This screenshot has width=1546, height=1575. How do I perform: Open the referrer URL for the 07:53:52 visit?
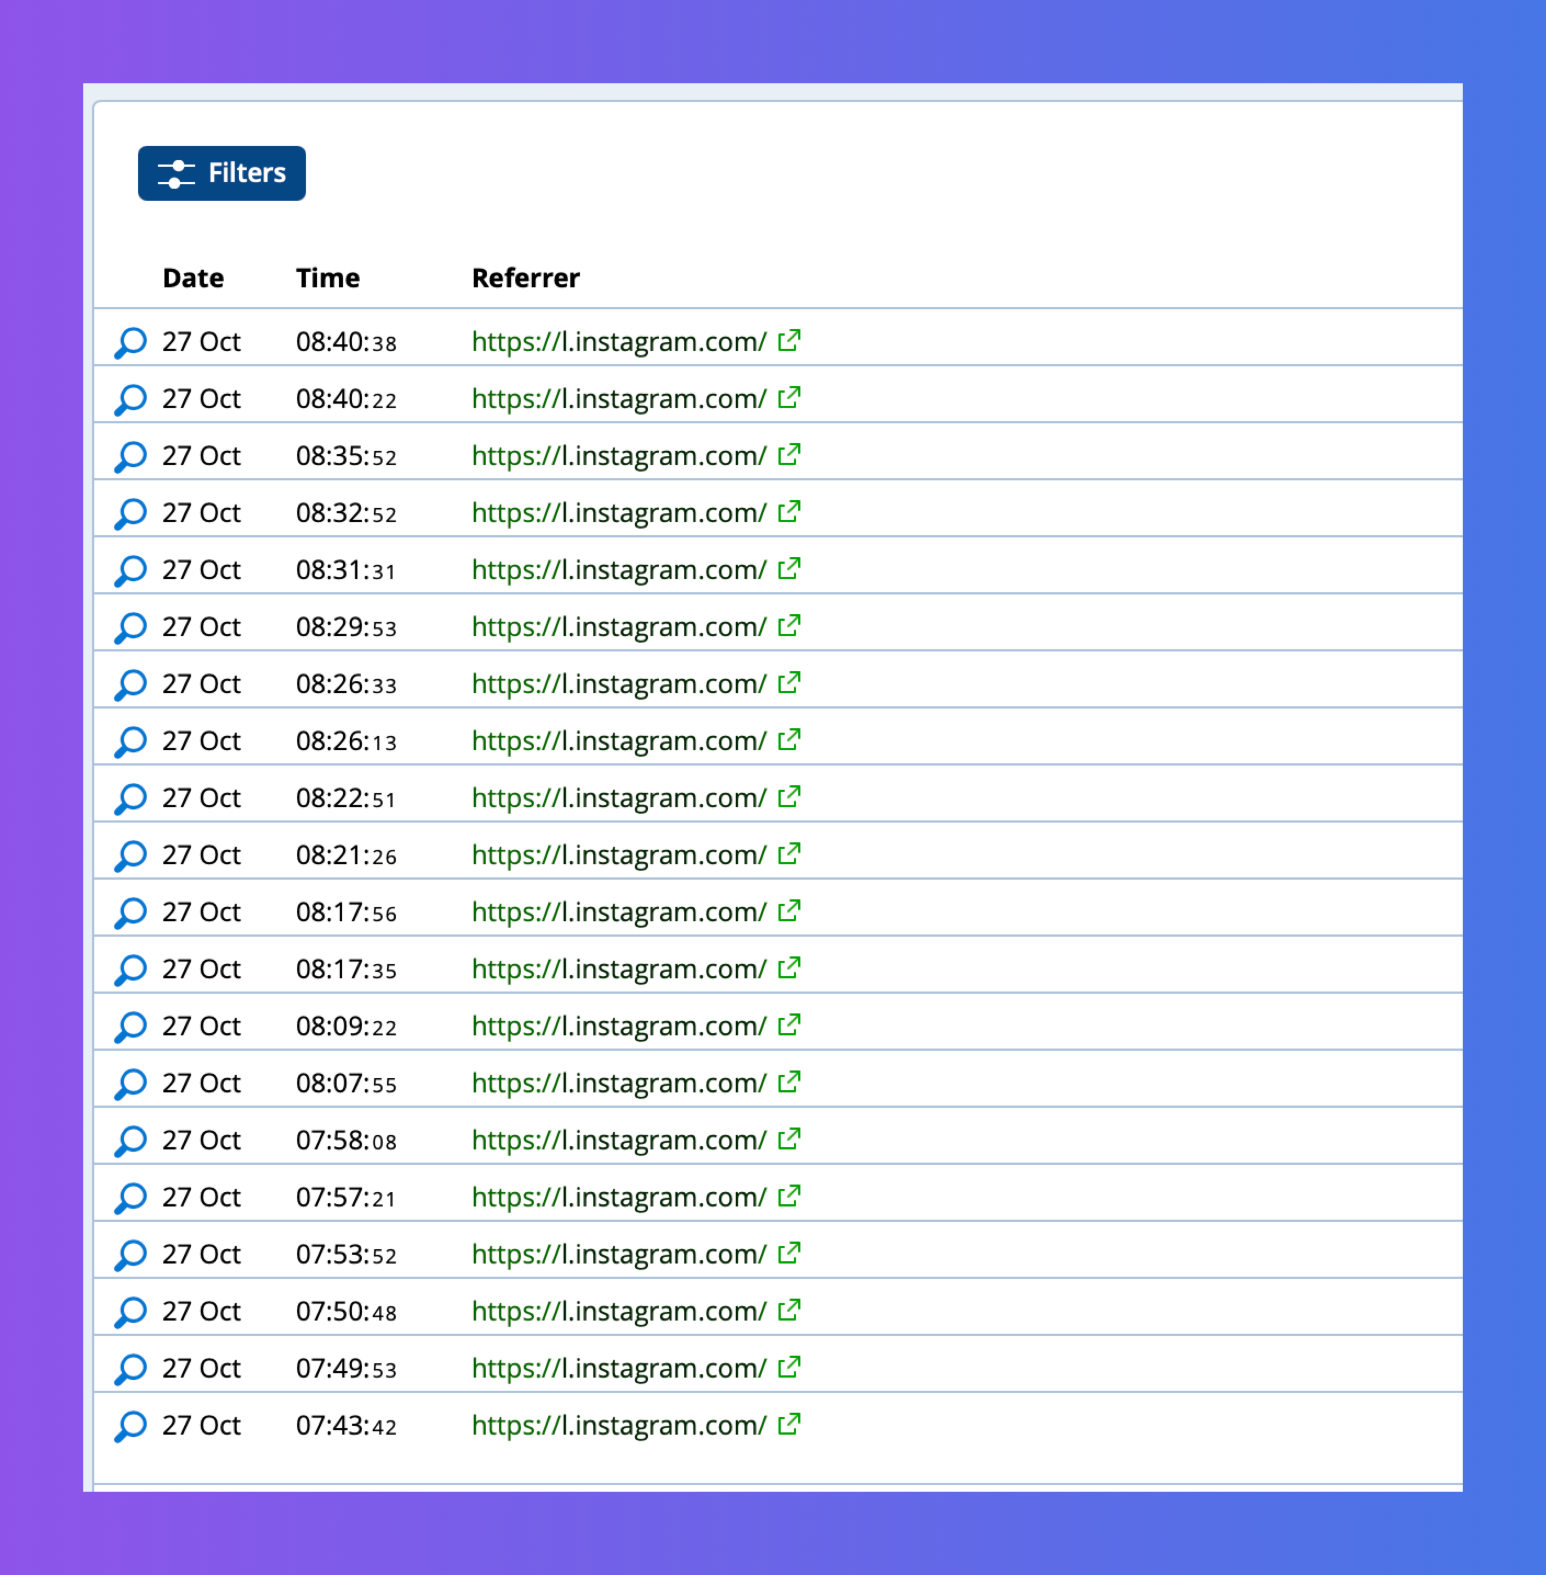pos(619,1255)
